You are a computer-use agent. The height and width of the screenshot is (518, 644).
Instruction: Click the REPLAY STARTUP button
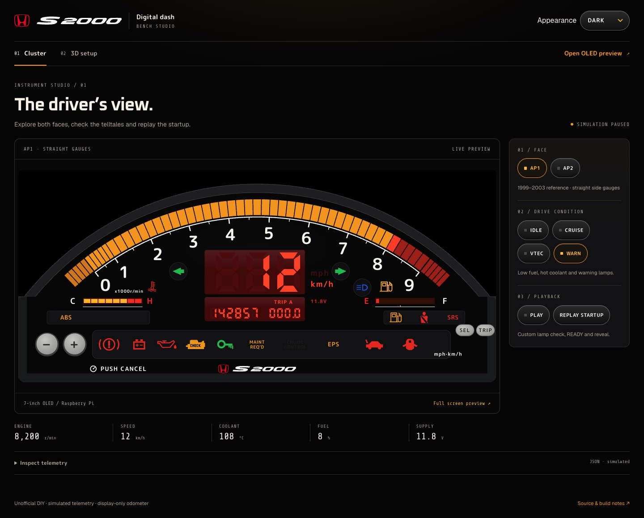581,315
